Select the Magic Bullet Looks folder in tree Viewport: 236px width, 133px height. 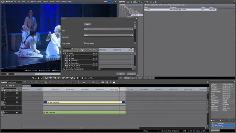tap(137, 15)
